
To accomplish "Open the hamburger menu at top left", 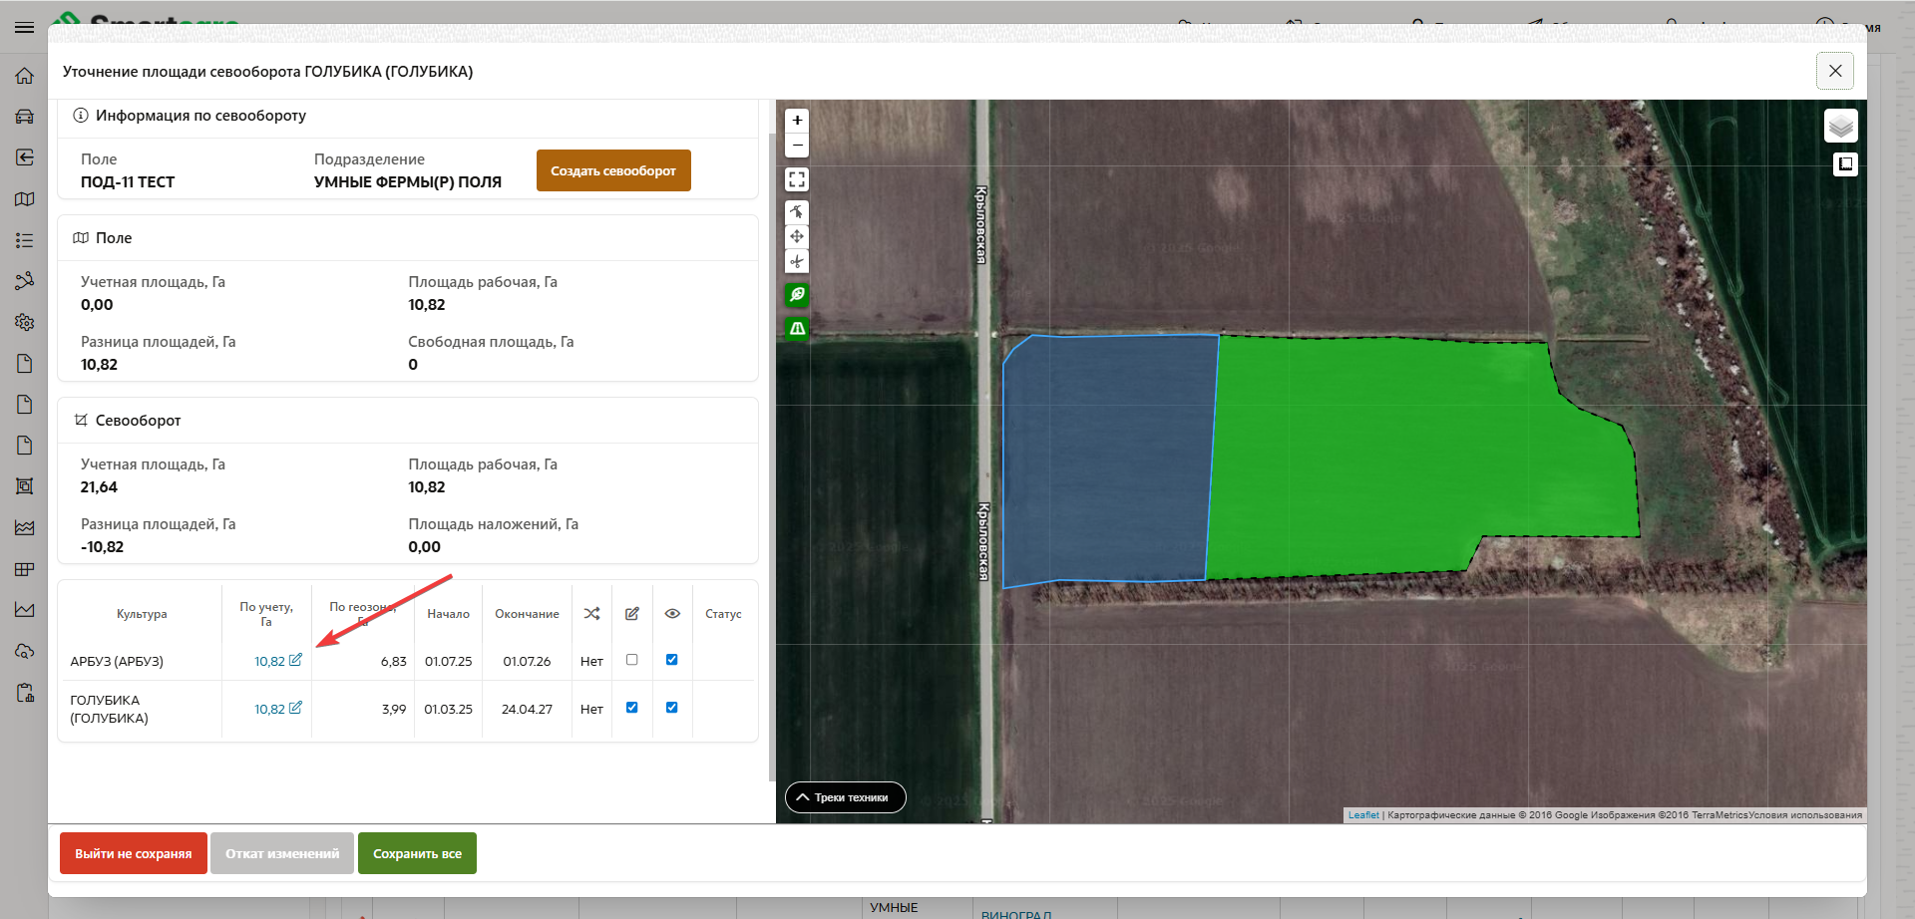I will (x=25, y=28).
